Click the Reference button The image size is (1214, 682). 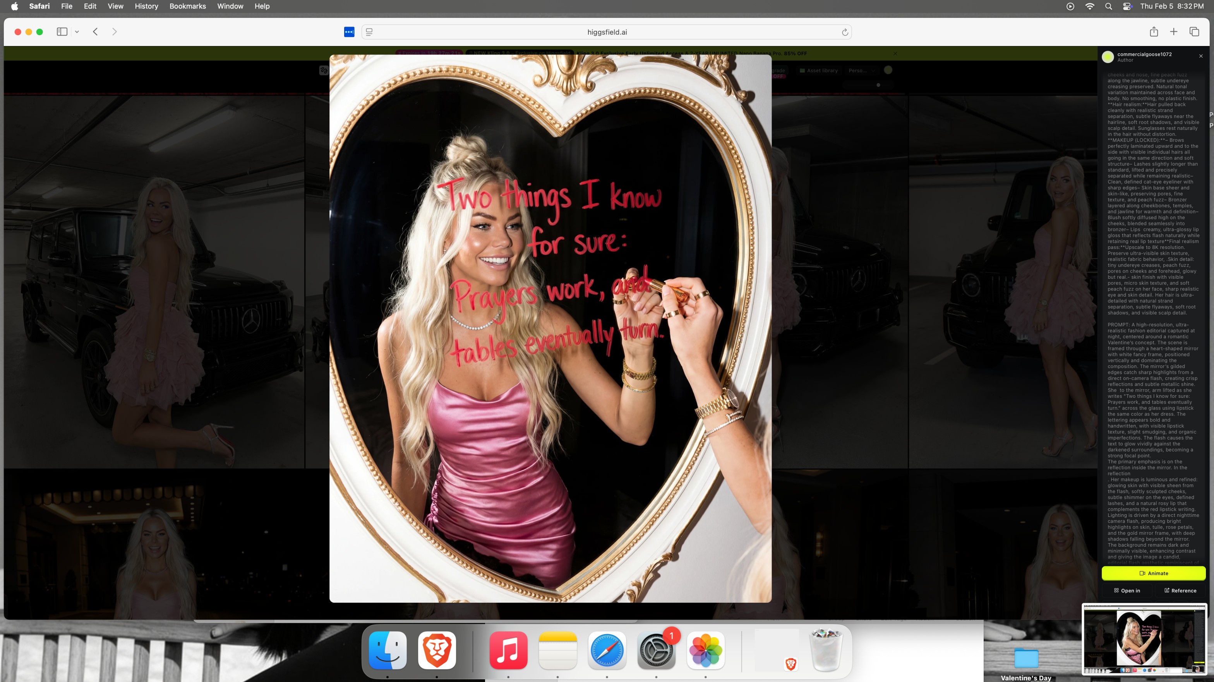tap(1180, 591)
